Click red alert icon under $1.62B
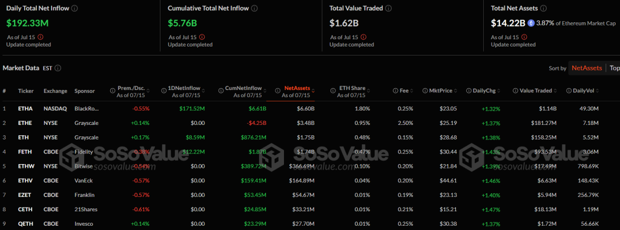Image resolution: width=620 pixels, height=230 pixels. coord(363,37)
